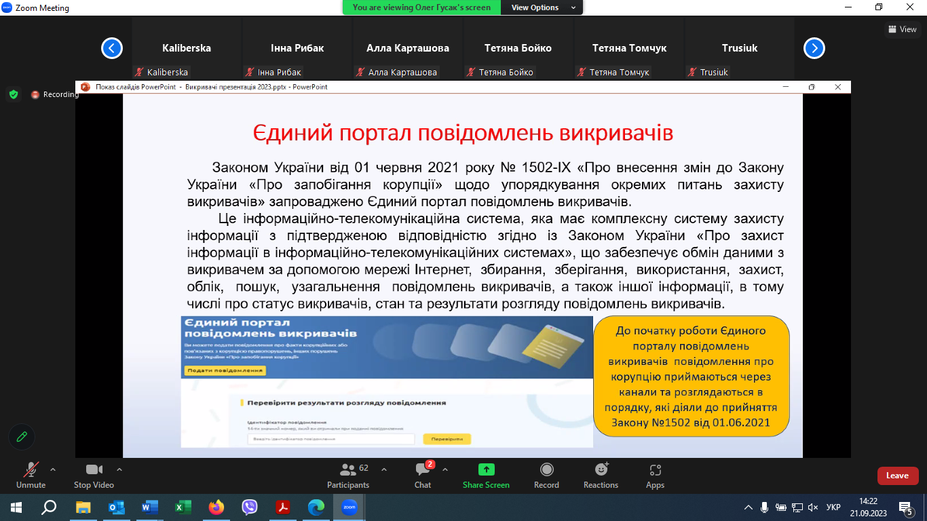The height and width of the screenshot is (521, 927).
Task: Switch to Excel on the taskbar
Action: 183,507
